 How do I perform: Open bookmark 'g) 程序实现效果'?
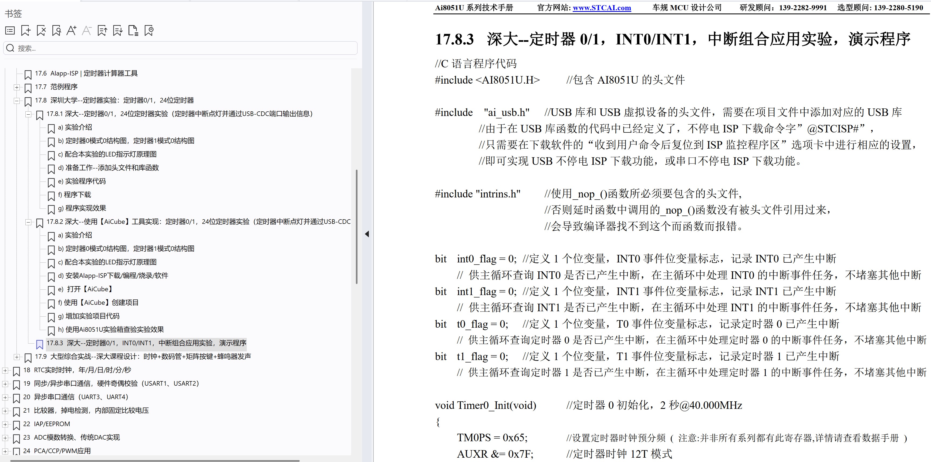[82, 208]
